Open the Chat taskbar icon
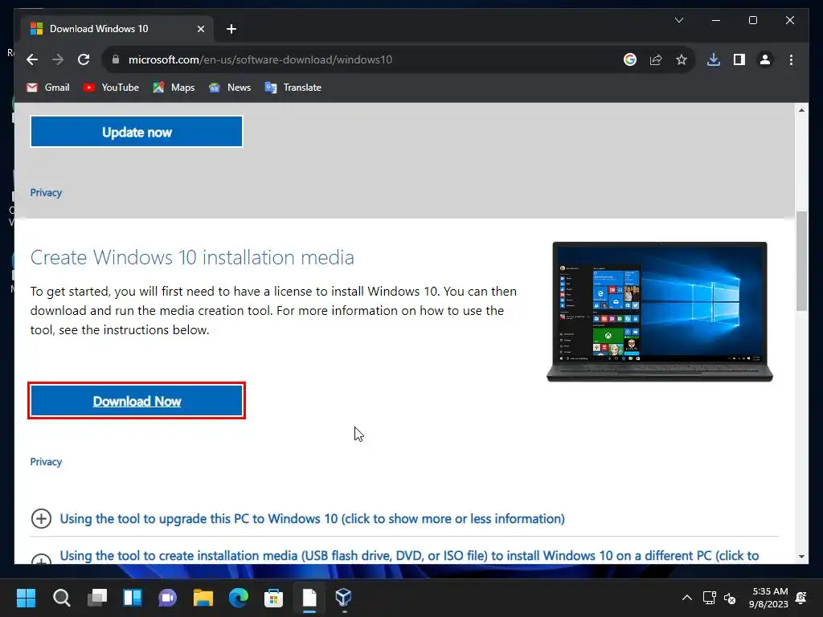 coord(167,598)
